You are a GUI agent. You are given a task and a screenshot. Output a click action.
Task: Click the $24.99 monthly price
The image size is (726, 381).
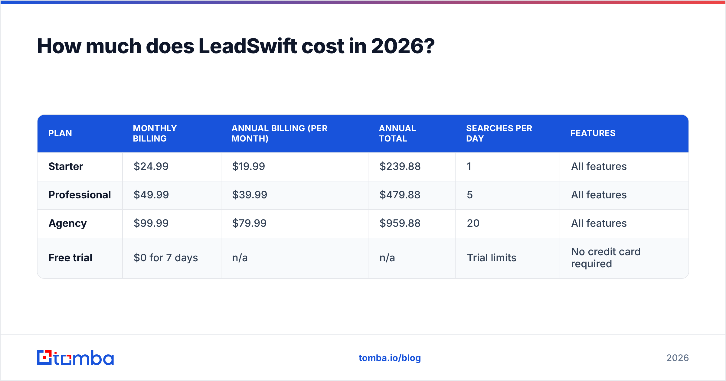(151, 166)
